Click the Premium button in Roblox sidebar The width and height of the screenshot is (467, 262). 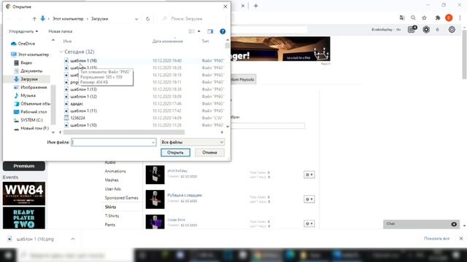pyautogui.click(x=24, y=166)
